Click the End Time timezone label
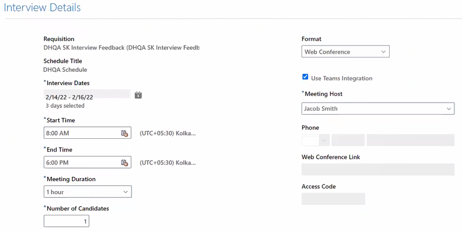The width and height of the screenshot is (462, 231). point(168,163)
